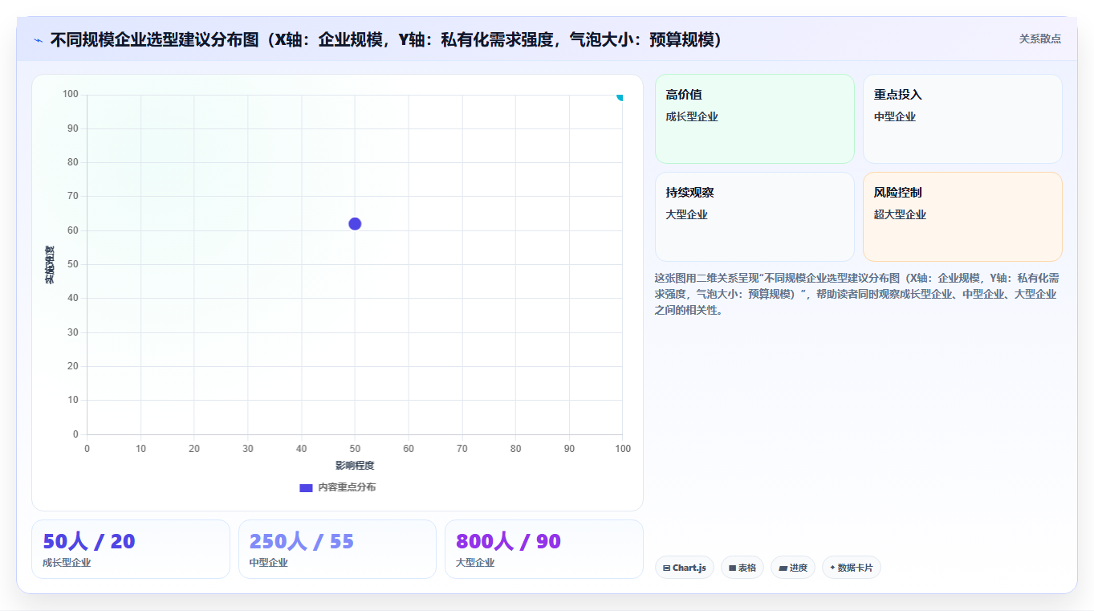
Task: Click the 实施难度 y-axis title
Action: [50, 265]
